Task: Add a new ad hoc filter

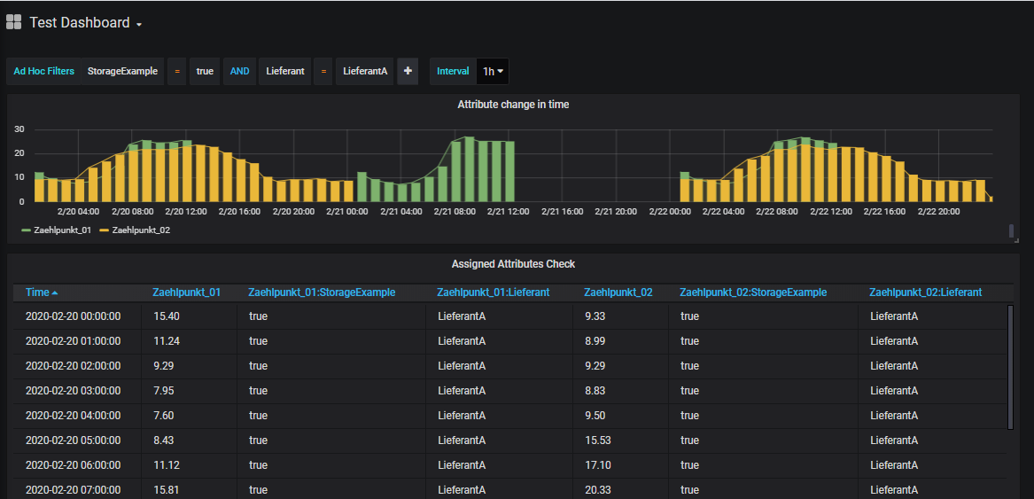Action: coord(408,71)
